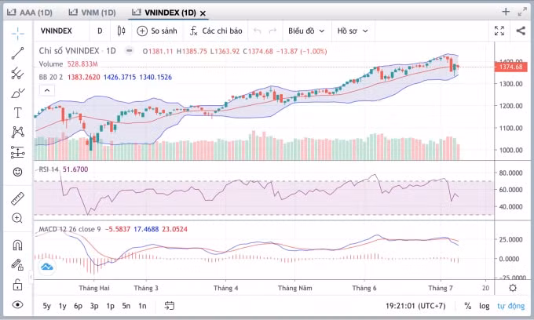Switch to the VNM (1D) tab
The height and width of the screenshot is (320, 534).
tap(93, 13)
